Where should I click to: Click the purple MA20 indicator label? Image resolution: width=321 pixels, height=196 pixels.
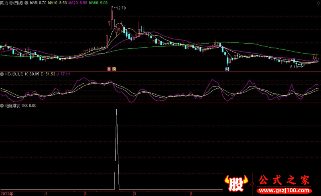(x=77, y=3)
